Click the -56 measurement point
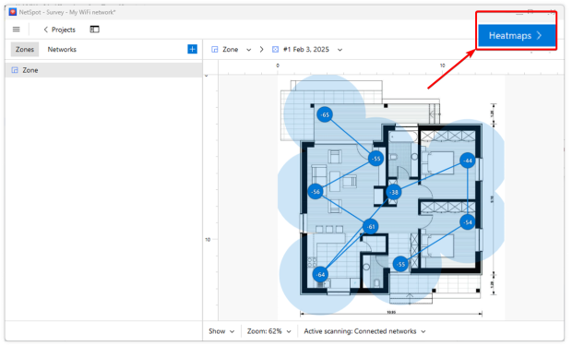 pyautogui.click(x=316, y=192)
